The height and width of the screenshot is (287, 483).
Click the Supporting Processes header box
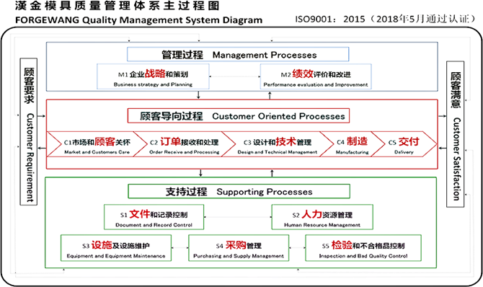[x=239, y=191]
